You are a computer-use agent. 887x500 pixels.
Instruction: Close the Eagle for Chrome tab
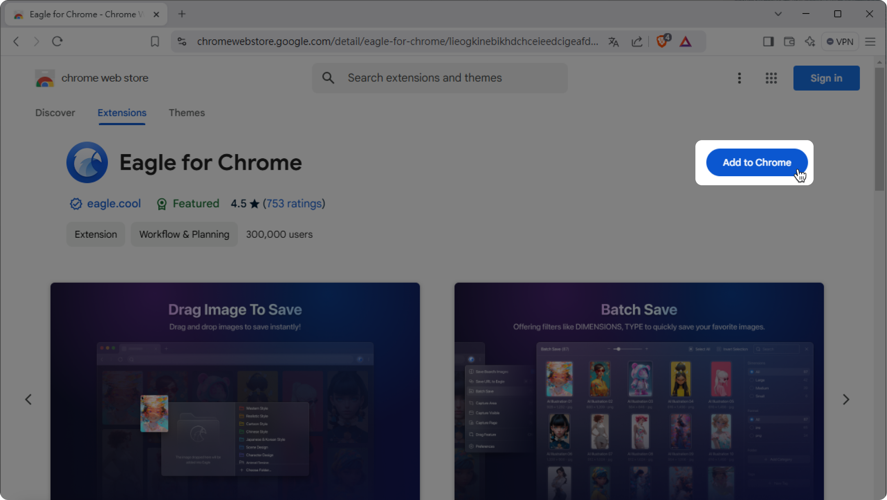tap(156, 14)
